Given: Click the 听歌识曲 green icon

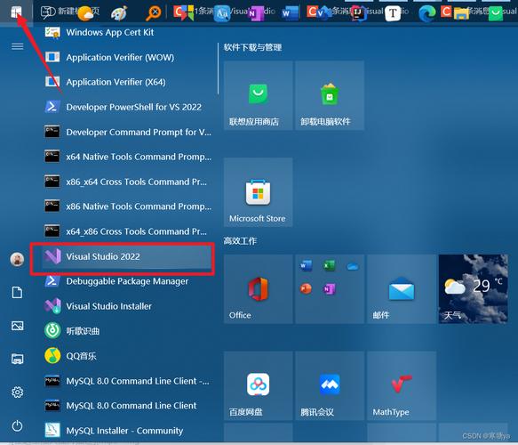Looking at the screenshot, I should pyautogui.click(x=52, y=330).
